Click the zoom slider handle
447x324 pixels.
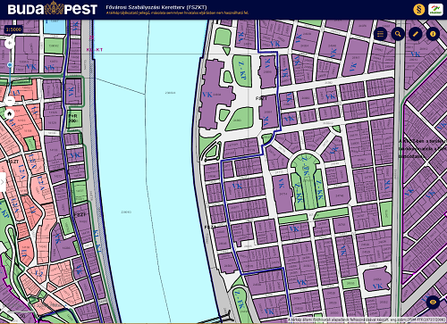(x=10, y=65)
